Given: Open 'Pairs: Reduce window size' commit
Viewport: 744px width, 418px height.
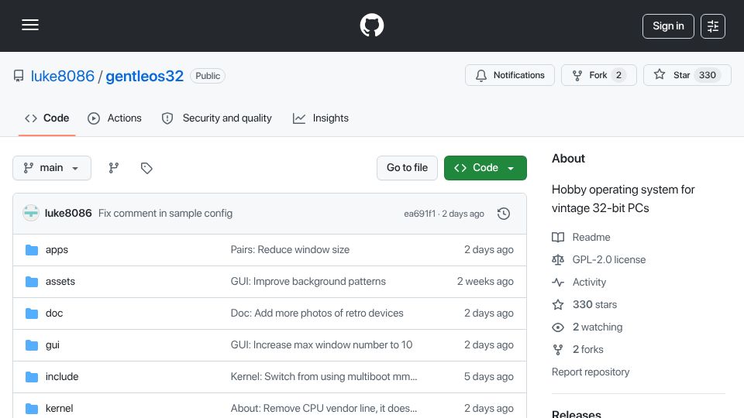Looking at the screenshot, I should [x=290, y=250].
